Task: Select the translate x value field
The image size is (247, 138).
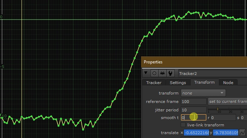Action: tap(196, 133)
